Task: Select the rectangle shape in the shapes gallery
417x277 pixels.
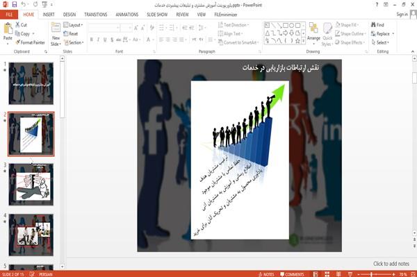Action: coord(286,25)
